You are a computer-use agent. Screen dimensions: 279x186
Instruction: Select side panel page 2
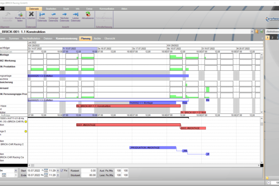272,38
